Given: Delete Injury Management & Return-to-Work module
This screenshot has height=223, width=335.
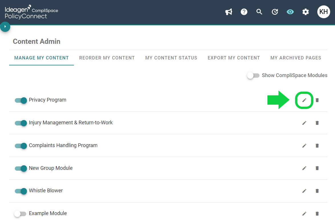Looking at the screenshot, I should pos(317,123).
